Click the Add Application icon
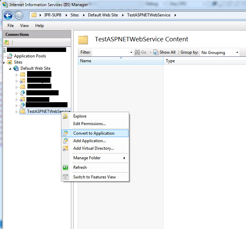Viewport: 246px width, 229px height. pyautogui.click(x=65, y=141)
